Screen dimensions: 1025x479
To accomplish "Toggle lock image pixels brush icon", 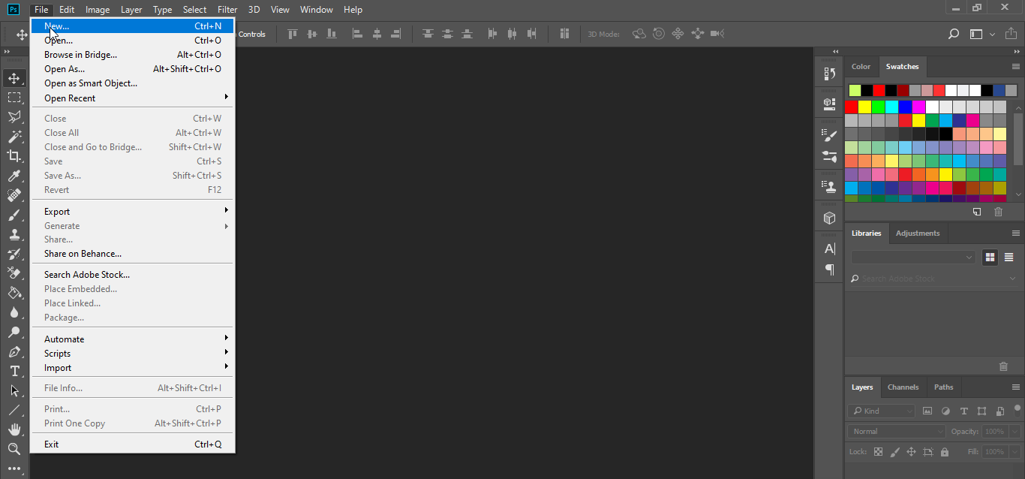I will [894, 452].
